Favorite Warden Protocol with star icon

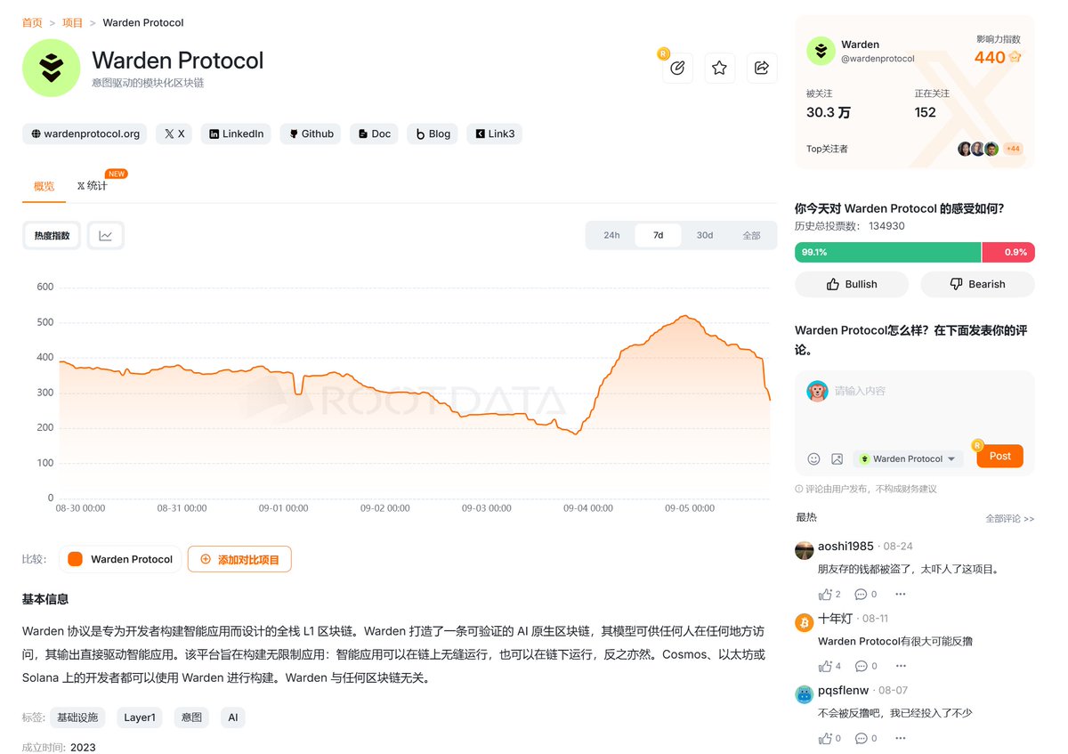tap(720, 68)
